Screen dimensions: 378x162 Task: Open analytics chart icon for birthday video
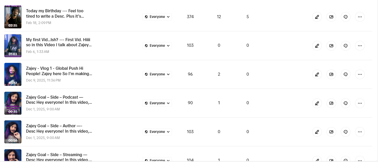pyautogui.click(x=331, y=17)
